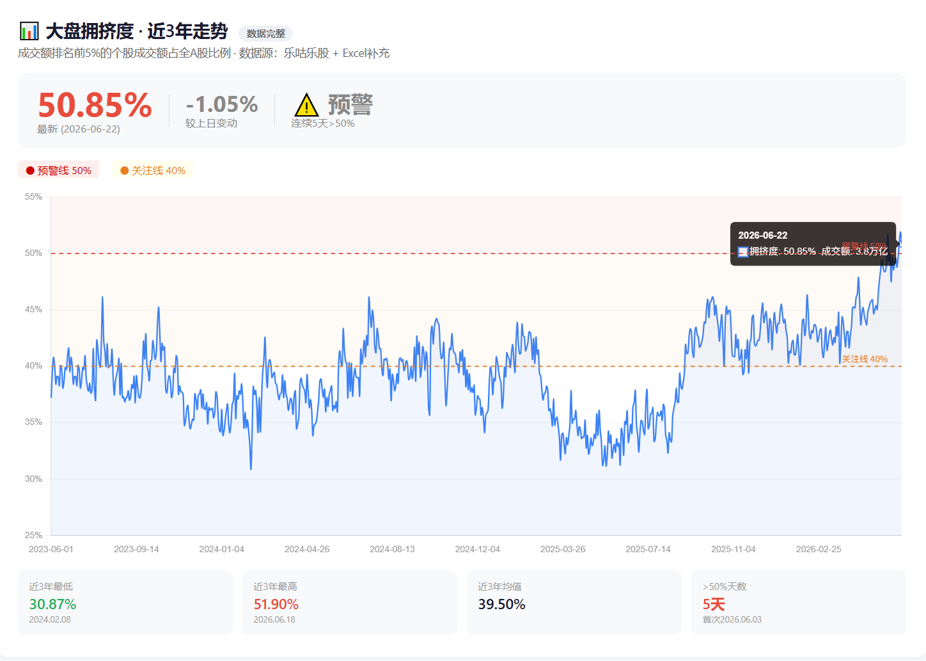926x661 pixels.
Task: Click the 2024.02.08 date under lowest
Action: pos(50,619)
